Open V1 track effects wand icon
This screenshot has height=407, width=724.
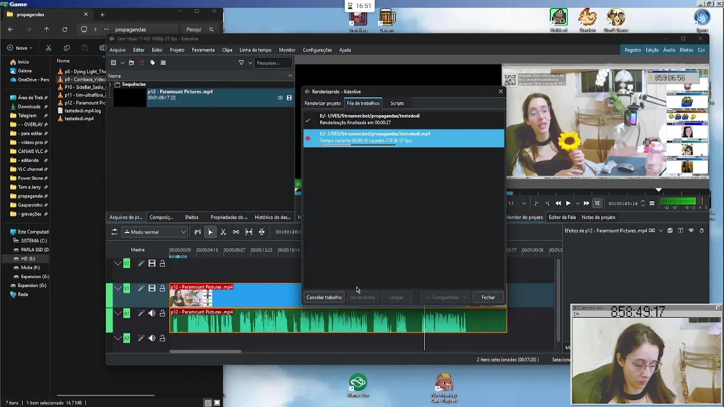(x=141, y=288)
